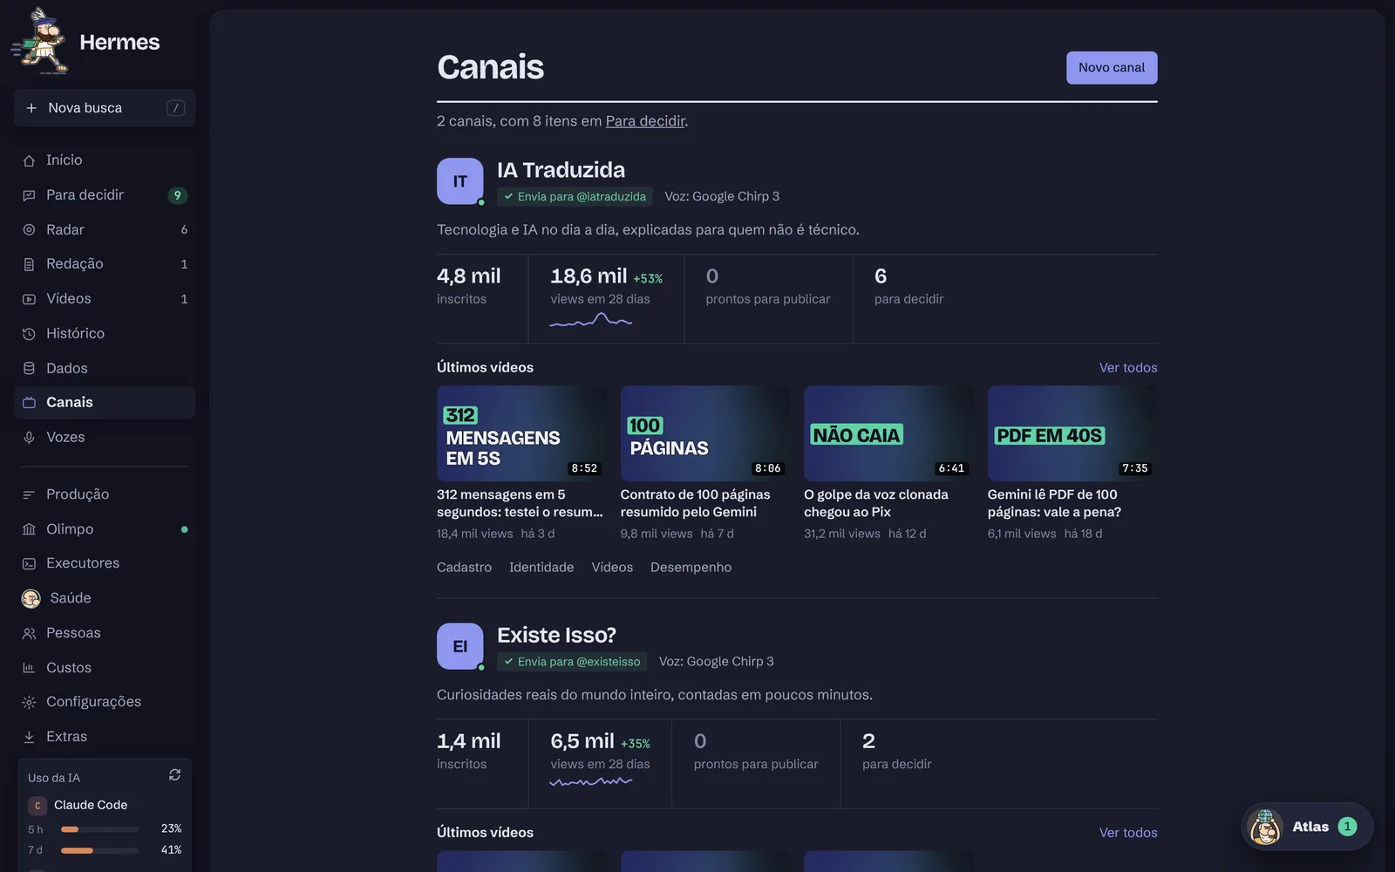Open the Extras download icon

(x=29, y=737)
